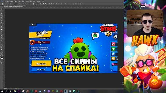The height and width of the screenshot is (93, 166).
Task: Select the Dodge tool
Action: tap(2, 38)
